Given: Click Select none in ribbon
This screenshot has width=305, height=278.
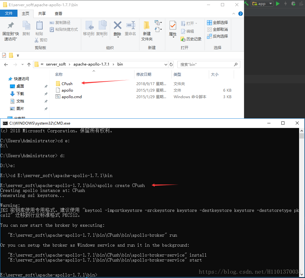Looking at the screenshot, I should click(218, 30).
